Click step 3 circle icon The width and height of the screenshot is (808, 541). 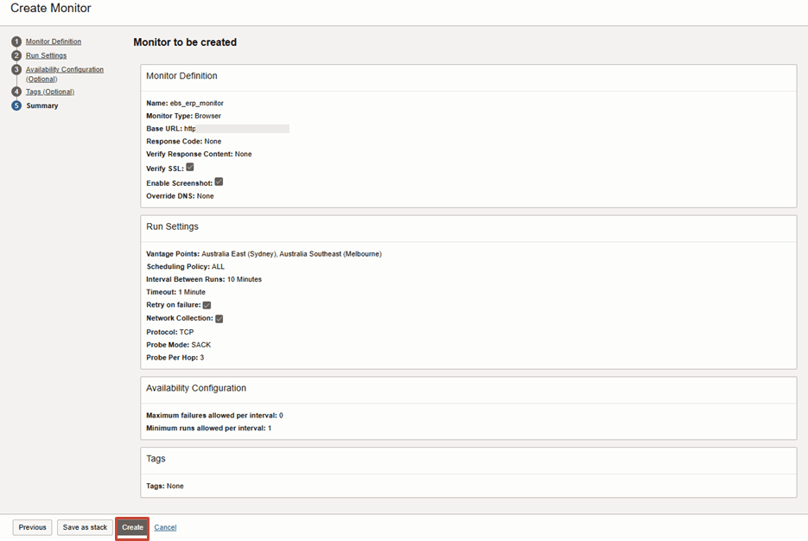coord(16,69)
